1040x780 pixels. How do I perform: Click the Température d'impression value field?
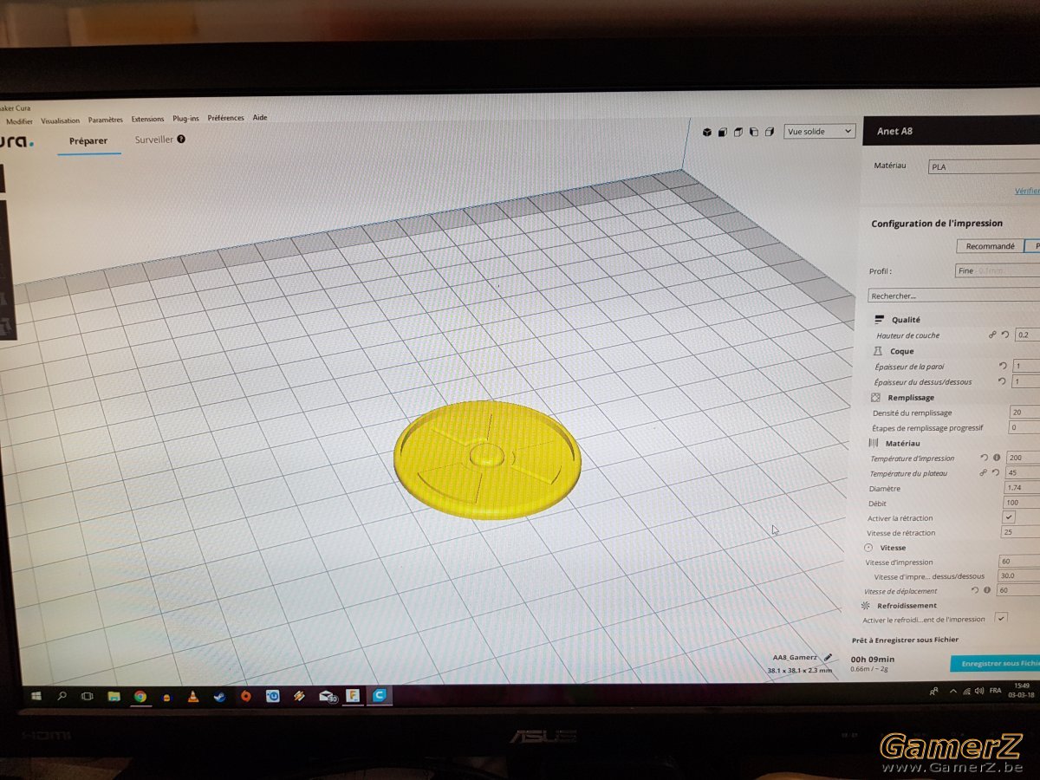pos(1023,458)
